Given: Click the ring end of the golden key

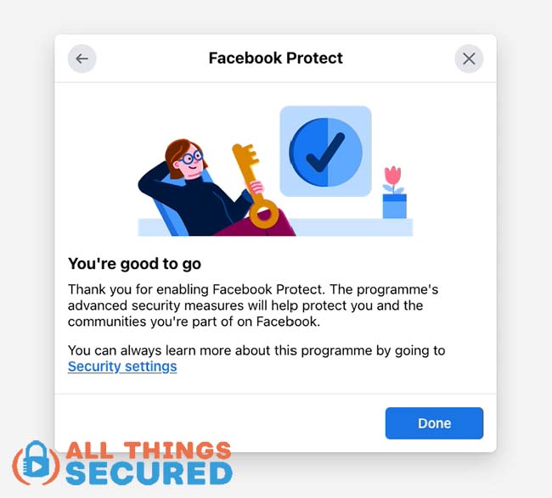Looking at the screenshot, I should [264, 214].
